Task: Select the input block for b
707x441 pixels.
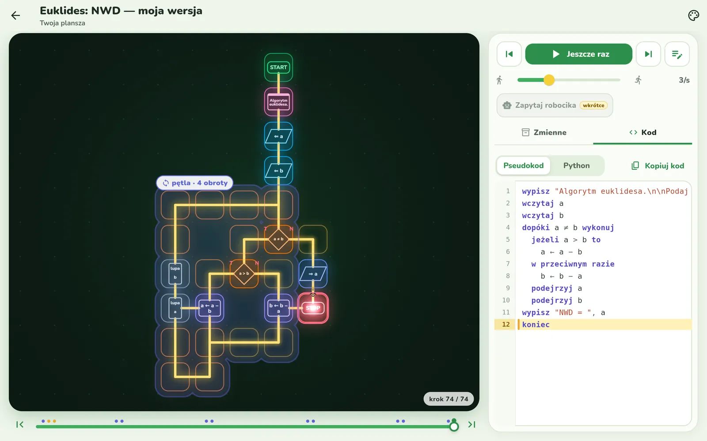Action: point(278,171)
